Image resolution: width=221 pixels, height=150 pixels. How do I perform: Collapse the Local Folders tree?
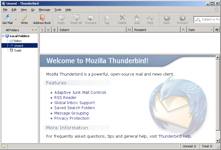(x=3, y=36)
